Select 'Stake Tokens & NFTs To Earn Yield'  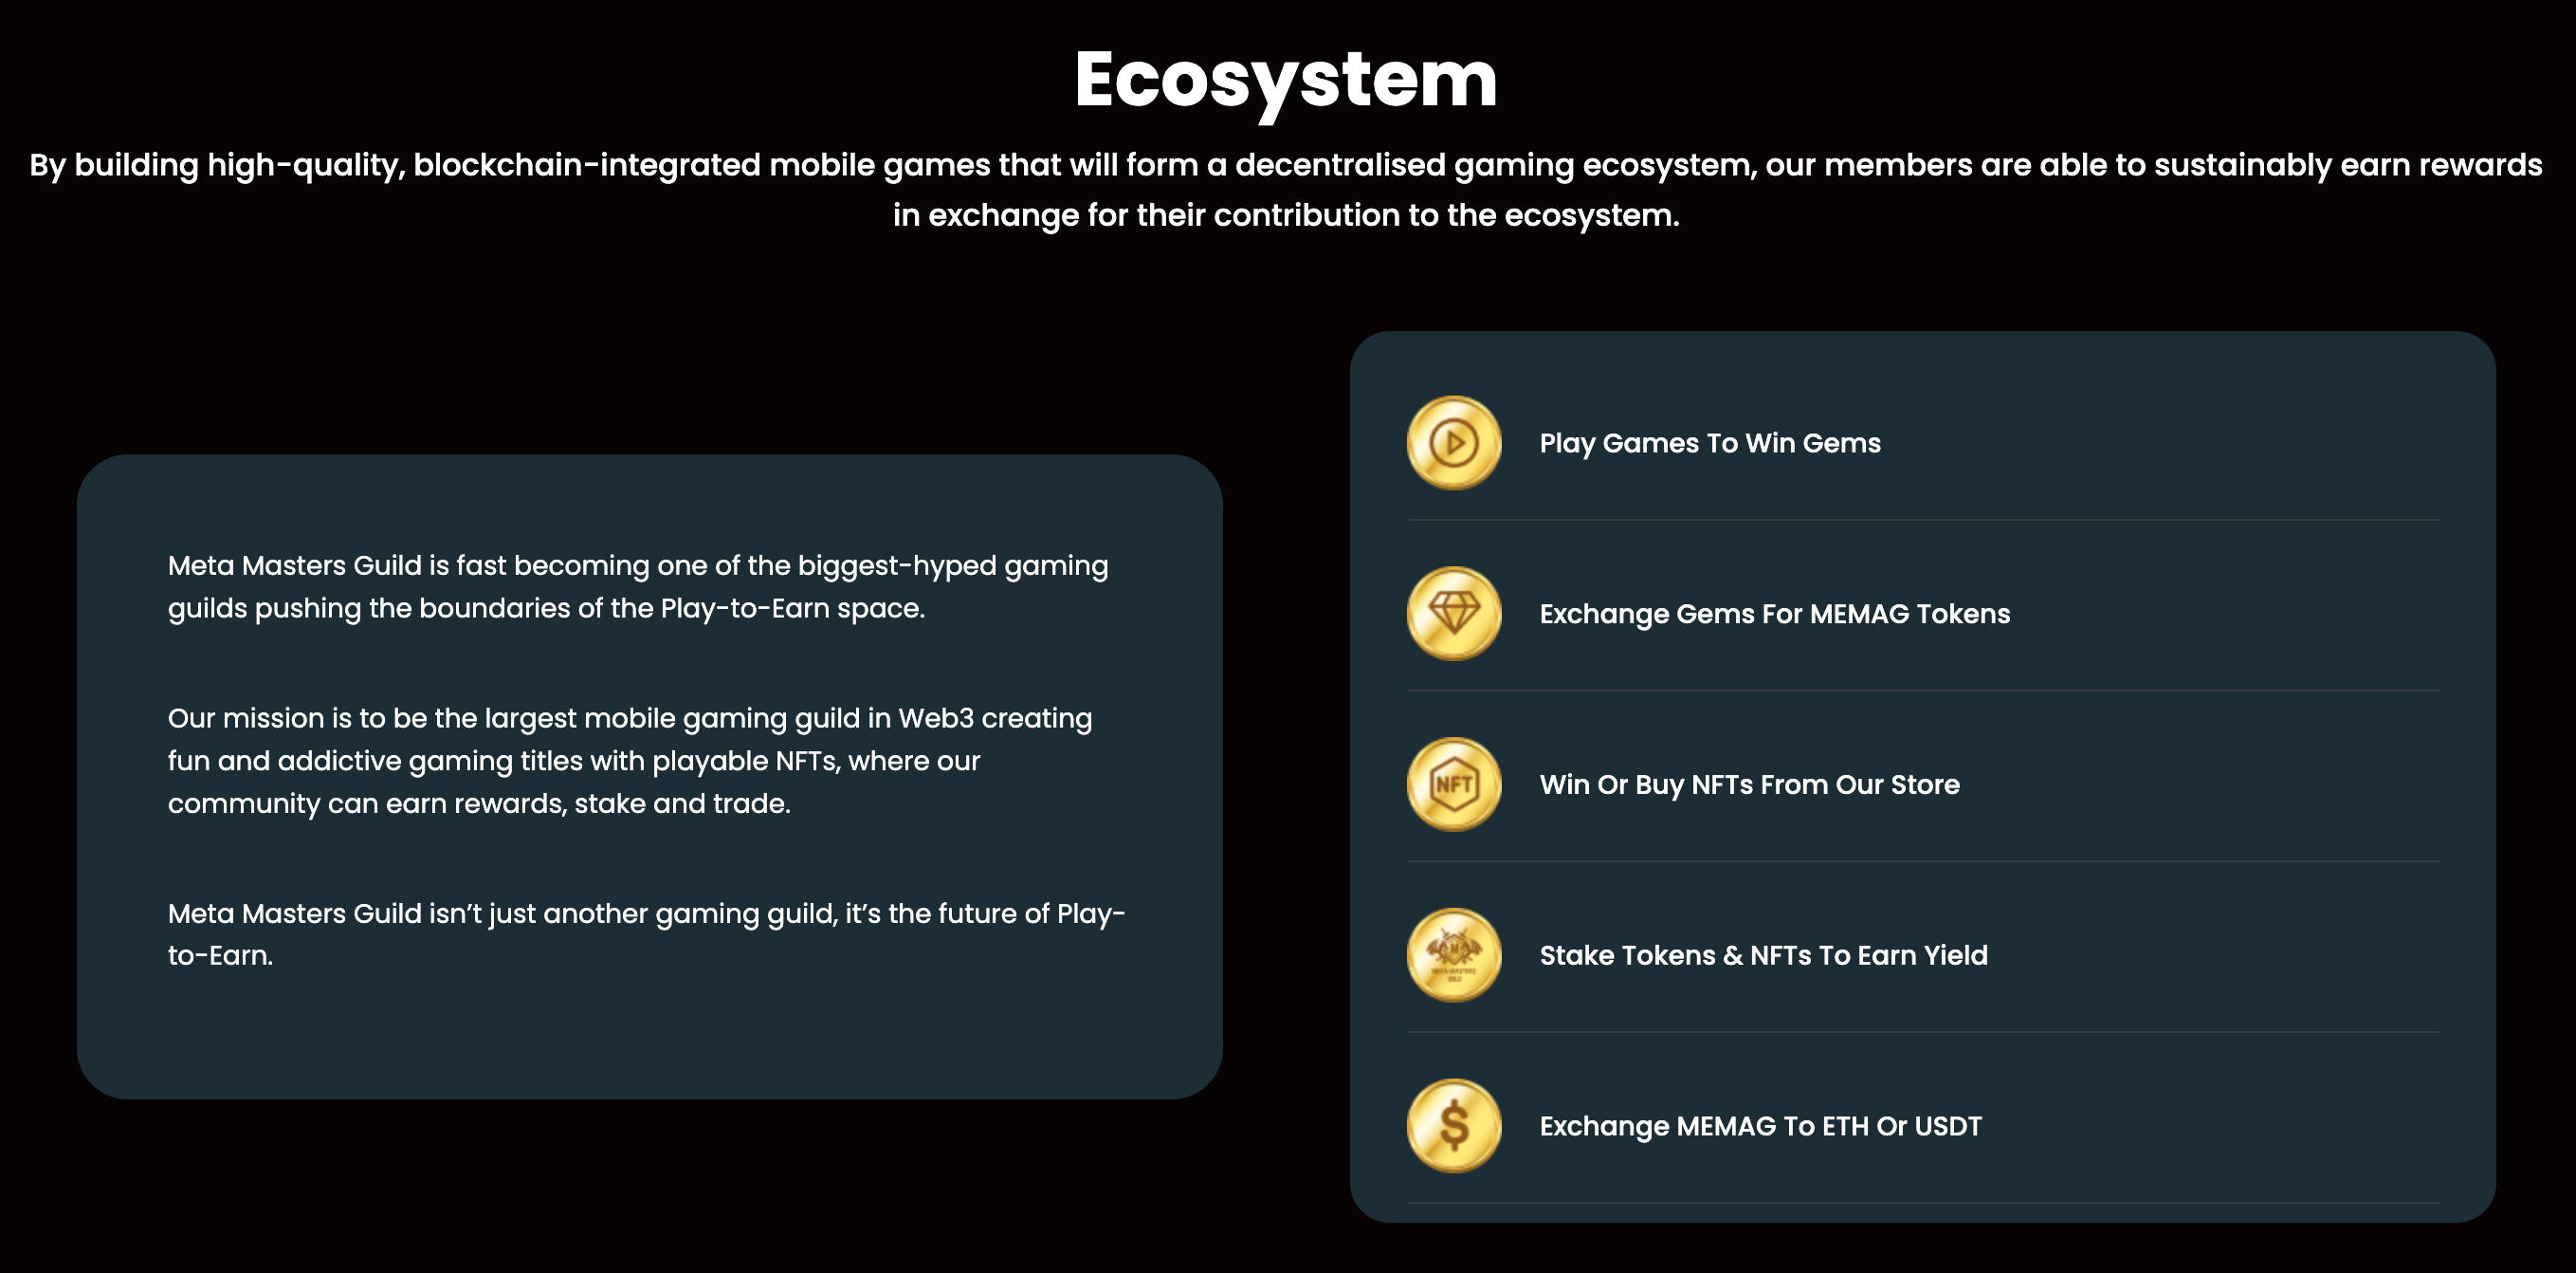[1763, 956]
